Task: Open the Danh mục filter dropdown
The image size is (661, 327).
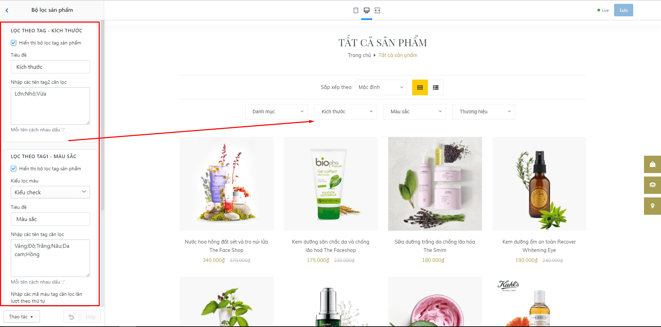Action: [x=277, y=112]
